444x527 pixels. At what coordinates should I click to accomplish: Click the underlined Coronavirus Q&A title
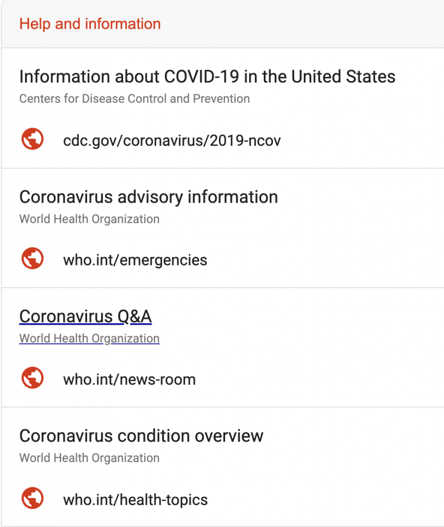pyautogui.click(x=86, y=317)
